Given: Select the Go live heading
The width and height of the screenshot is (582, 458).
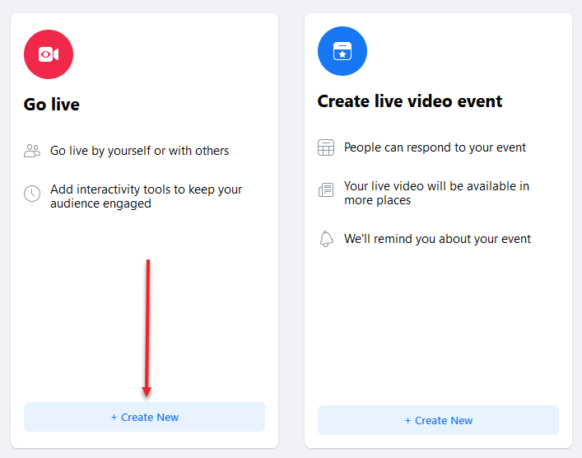Looking at the screenshot, I should [52, 105].
